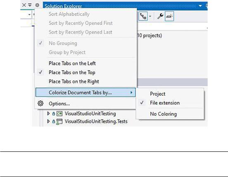228x177 pixels.
Task: Open the Options… menu entry
Action: 59,104
